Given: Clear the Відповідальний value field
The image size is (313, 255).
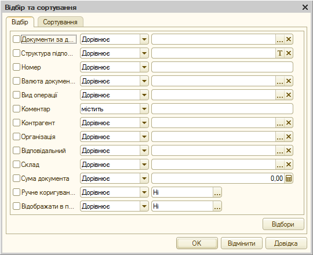Looking at the screenshot, I should click(289, 151).
